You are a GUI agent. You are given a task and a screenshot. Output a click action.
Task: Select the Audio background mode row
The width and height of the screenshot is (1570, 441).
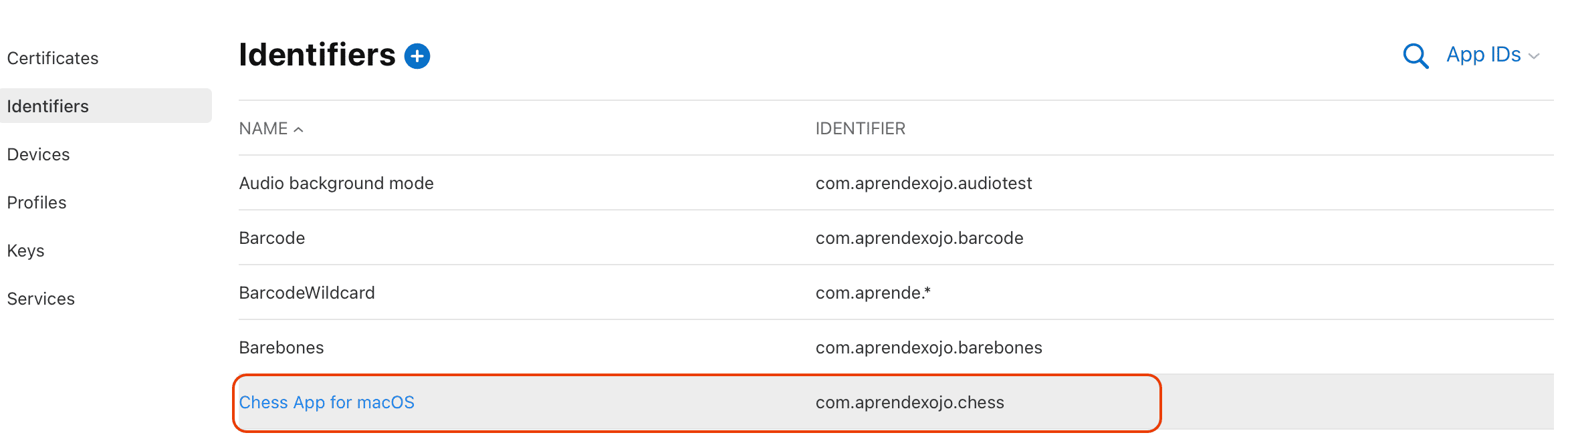336,183
